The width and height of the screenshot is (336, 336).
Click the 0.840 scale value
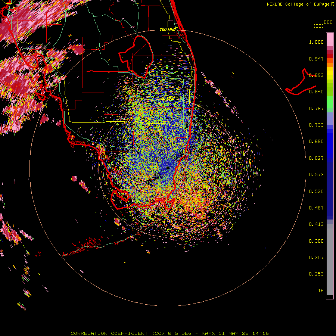coord(316,92)
